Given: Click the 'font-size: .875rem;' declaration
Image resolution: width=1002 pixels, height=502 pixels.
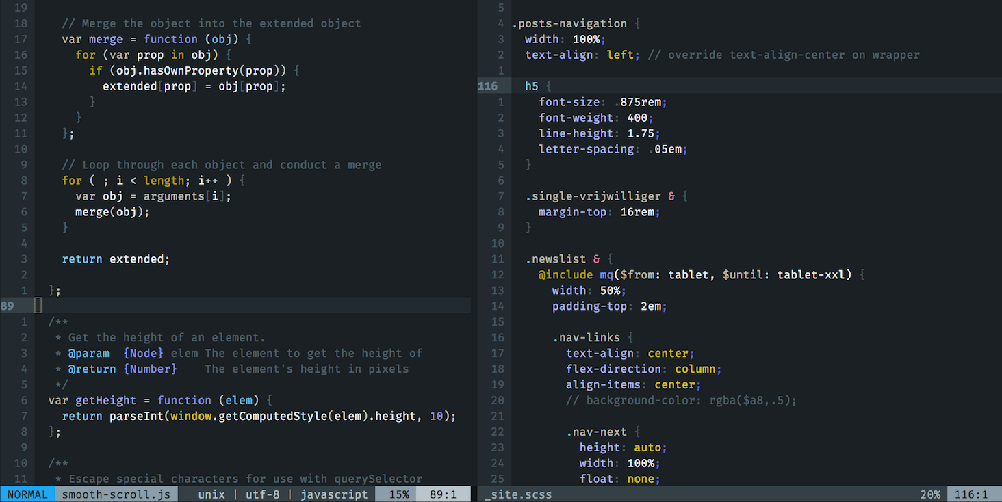Looking at the screenshot, I should point(603,102).
